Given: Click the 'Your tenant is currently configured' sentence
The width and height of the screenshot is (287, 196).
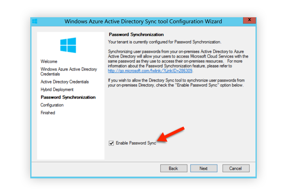Looking at the screenshot, I should point(165,42).
